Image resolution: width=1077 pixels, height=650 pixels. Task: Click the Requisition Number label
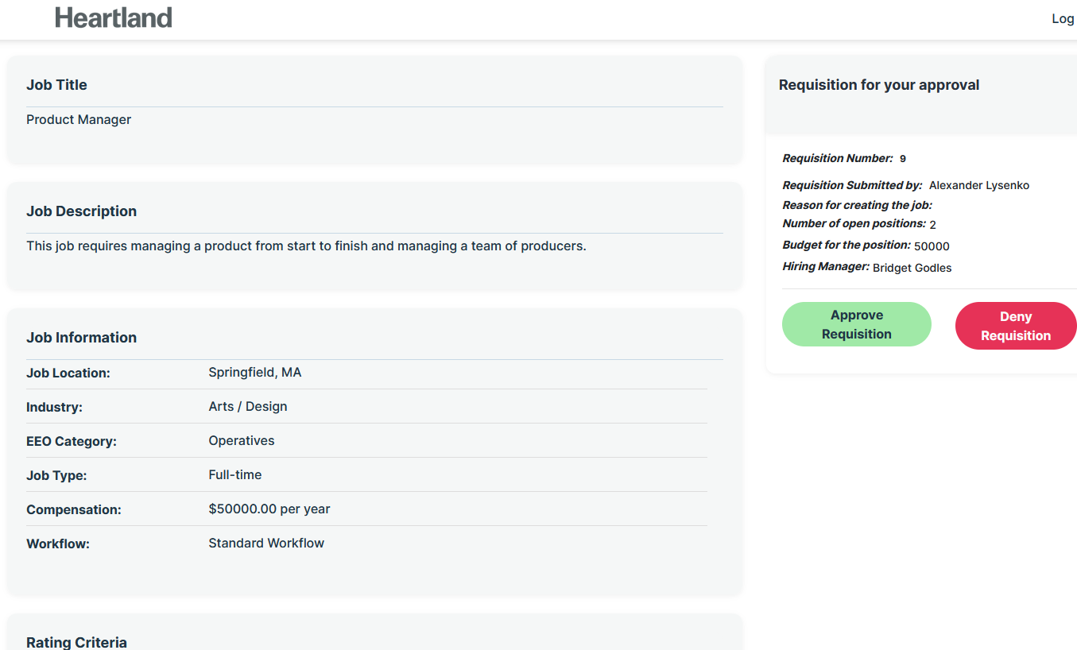[838, 159]
